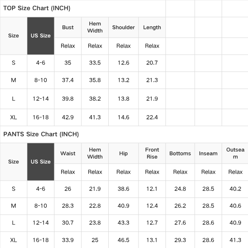Screen dimensions: 248x248
Task: Select the Front Rise column header
Action: click(x=152, y=153)
